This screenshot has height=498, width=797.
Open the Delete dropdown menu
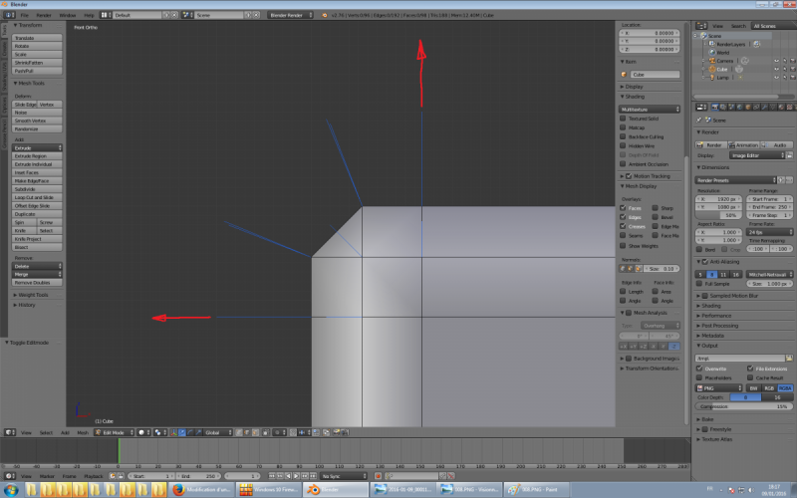(37, 266)
